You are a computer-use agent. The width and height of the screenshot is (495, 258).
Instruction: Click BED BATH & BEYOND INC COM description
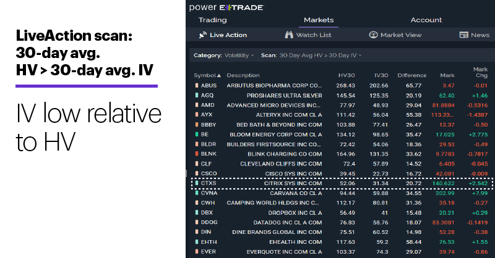point(280,125)
